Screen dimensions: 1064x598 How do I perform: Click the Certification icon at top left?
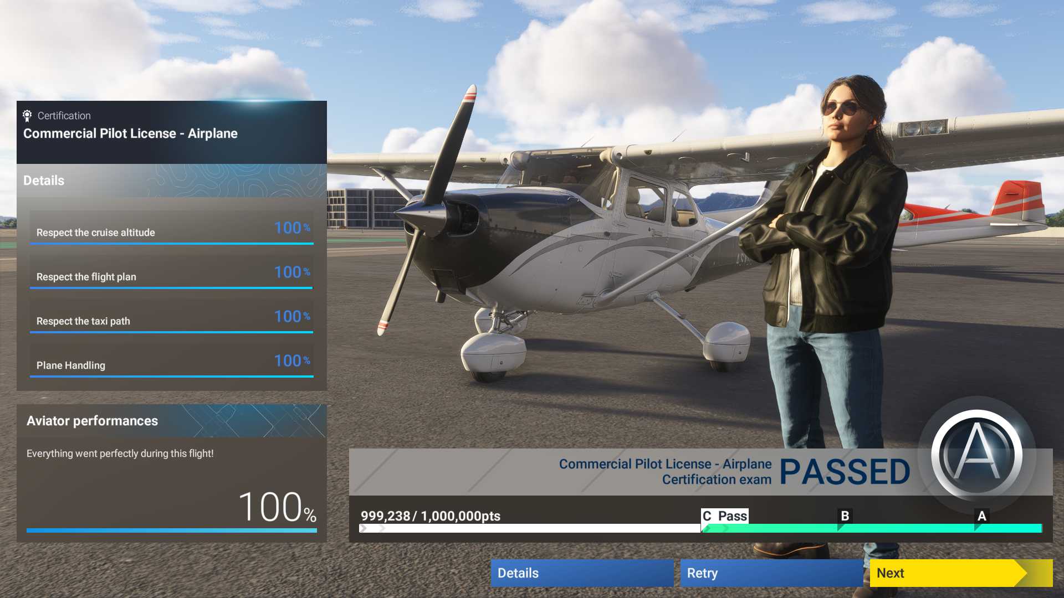pyautogui.click(x=28, y=115)
